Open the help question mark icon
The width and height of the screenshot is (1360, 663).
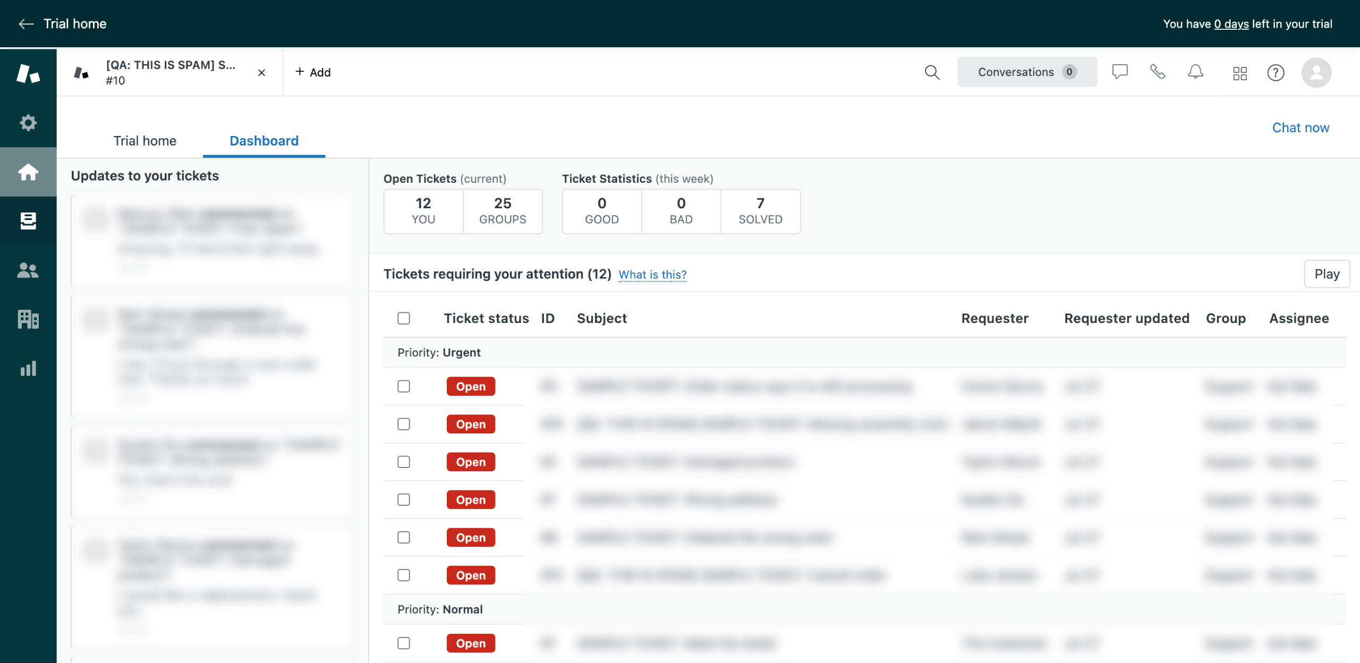point(1276,73)
